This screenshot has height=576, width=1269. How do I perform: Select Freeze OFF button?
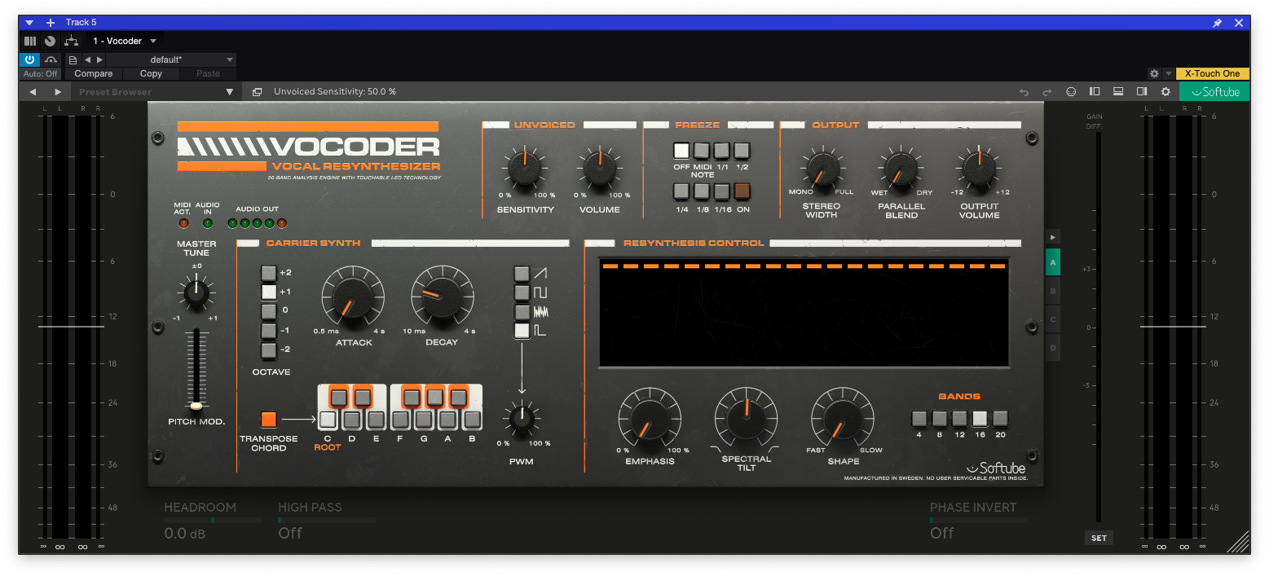(681, 151)
